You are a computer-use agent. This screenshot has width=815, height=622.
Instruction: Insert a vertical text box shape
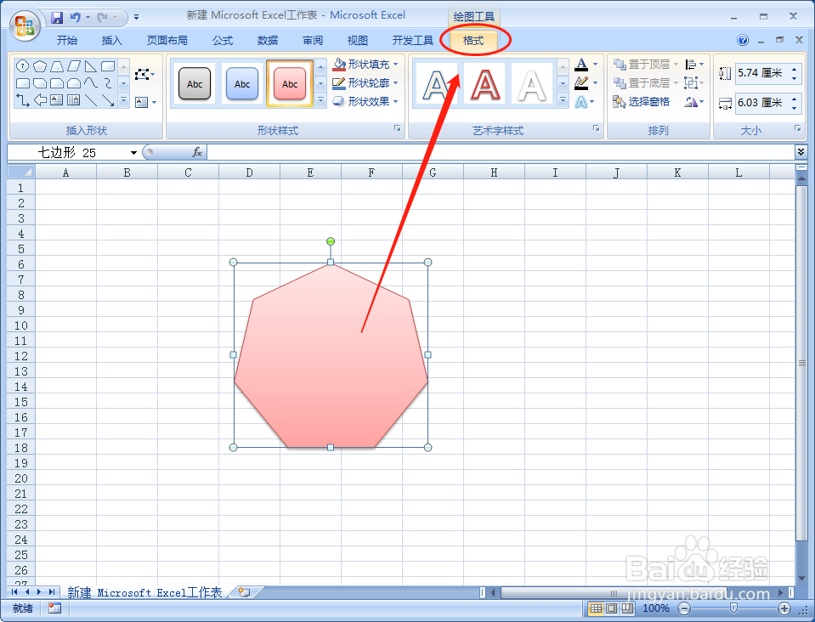tap(74, 100)
